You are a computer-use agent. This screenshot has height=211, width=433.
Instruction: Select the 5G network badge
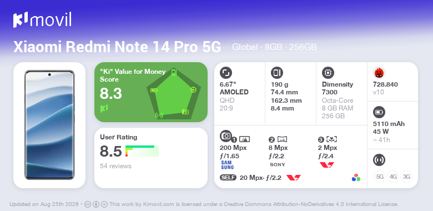380,177
